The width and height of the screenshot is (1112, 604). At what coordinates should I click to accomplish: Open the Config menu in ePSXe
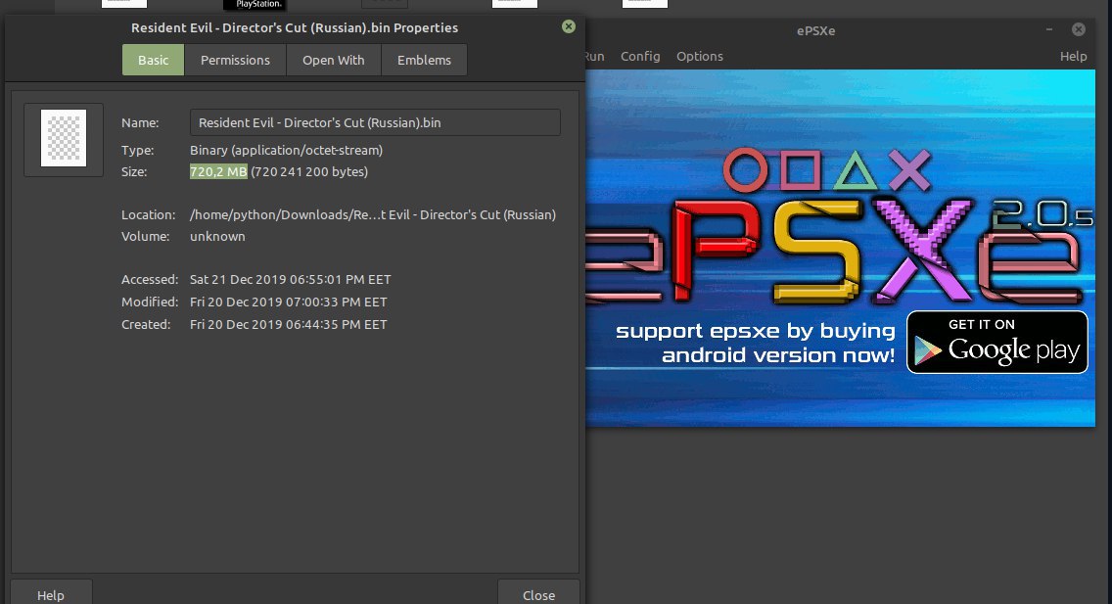click(640, 56)
